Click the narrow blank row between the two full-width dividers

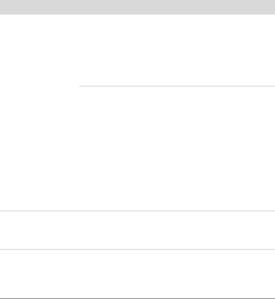137,230
